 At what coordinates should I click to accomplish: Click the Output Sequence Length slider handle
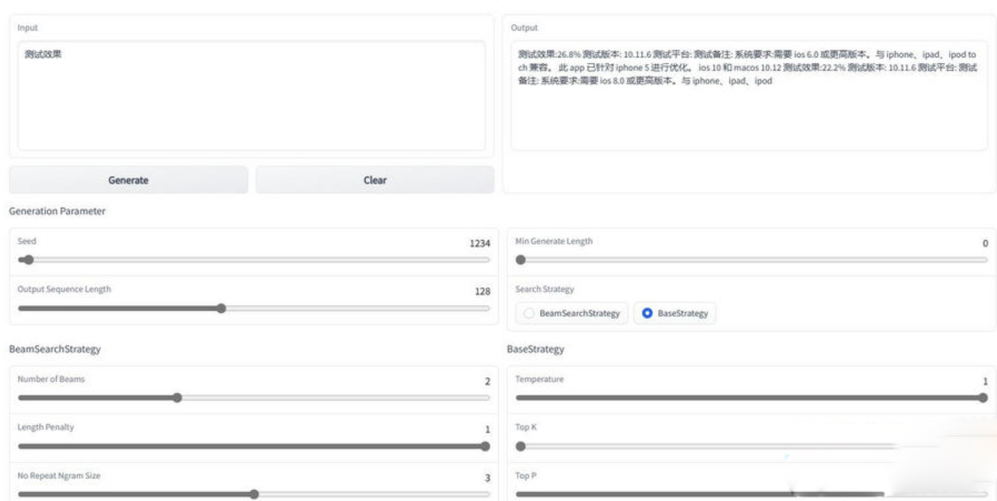coord(222,309)
